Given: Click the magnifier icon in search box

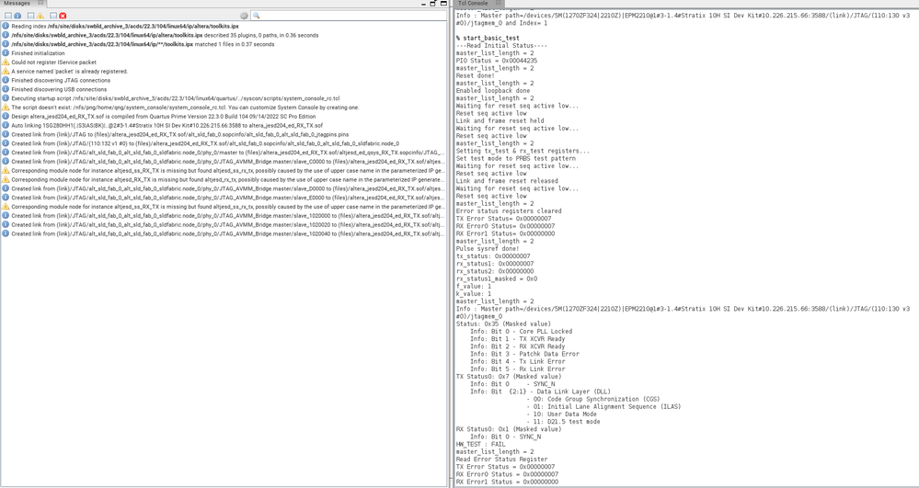Looking at the screenshot, I should click(x=256, y=16).
